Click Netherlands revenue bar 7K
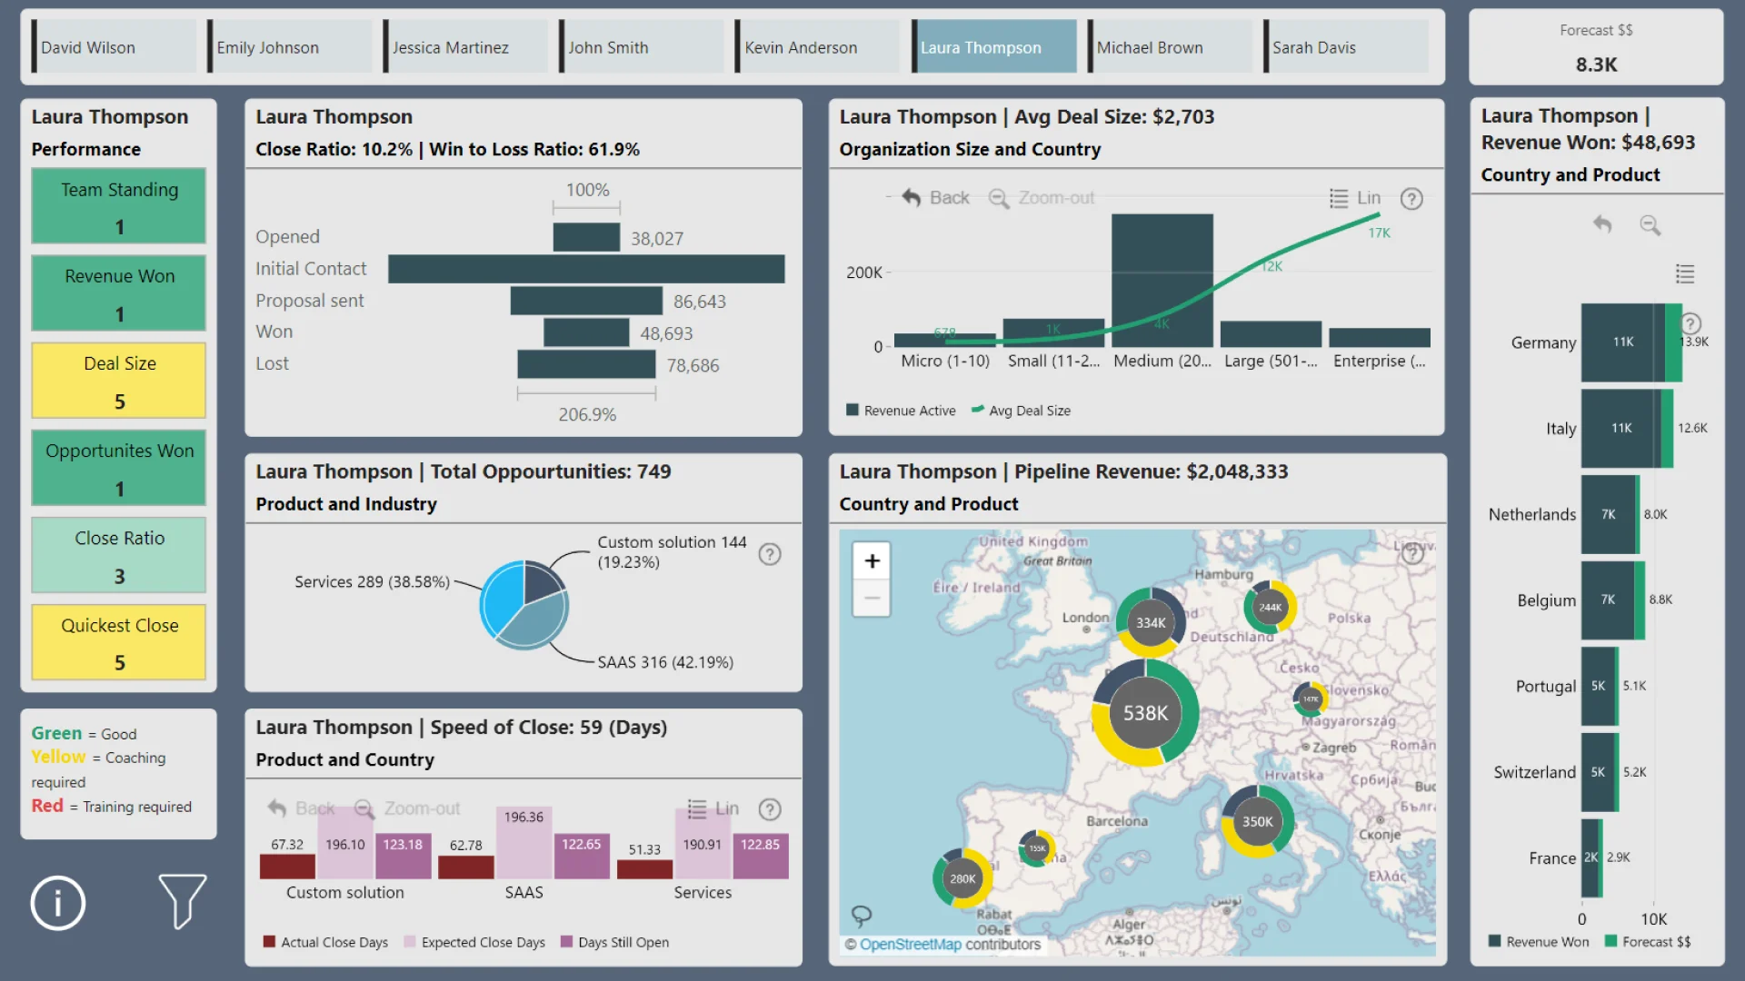The width and height of the screenshot is (1745, 981). tap(1608, 514)
